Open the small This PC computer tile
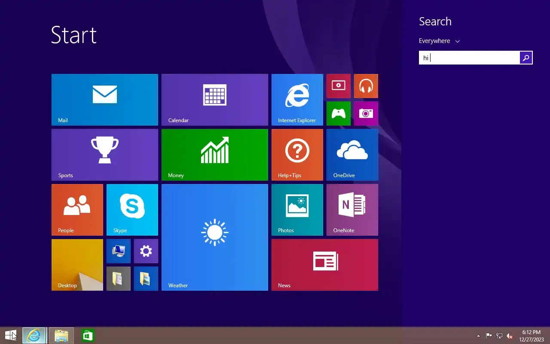Image resolution: width=550 pixels, height=344 pixels. pyautogui.click(x=119, y=251)
